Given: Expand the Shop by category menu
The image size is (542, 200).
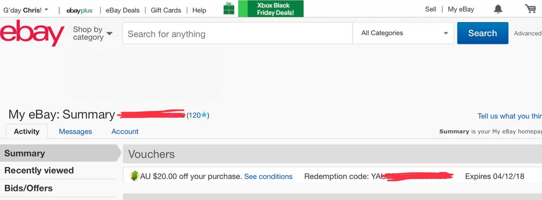Looking at the screenshot, I should [93, 34].
